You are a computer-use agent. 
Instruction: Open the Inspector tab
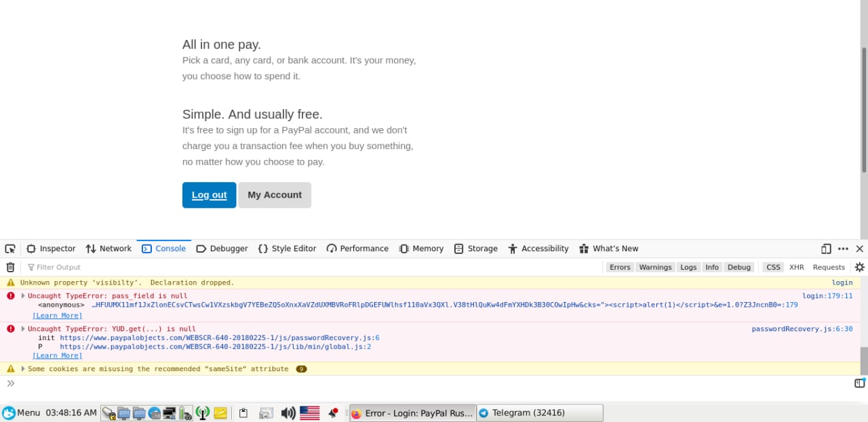pos(51,249)
